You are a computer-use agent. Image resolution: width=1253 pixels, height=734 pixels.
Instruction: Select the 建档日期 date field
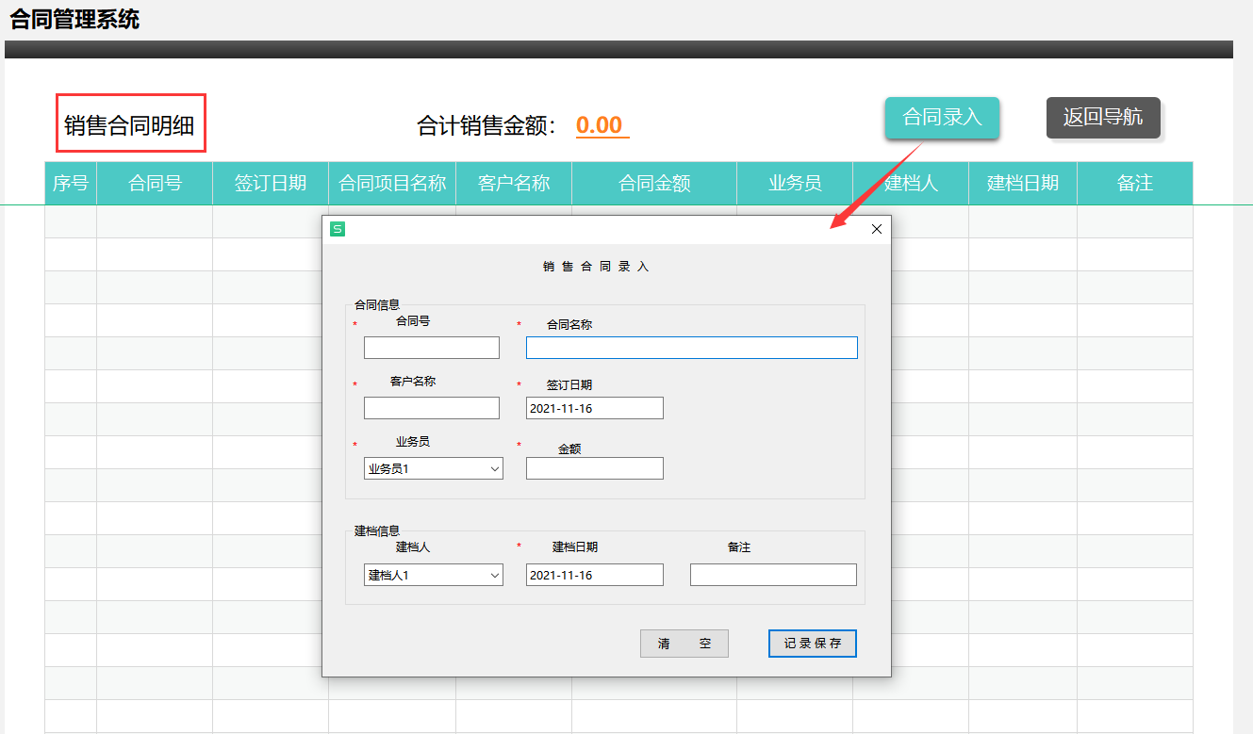pyautogui.click(x=594, y=574)
